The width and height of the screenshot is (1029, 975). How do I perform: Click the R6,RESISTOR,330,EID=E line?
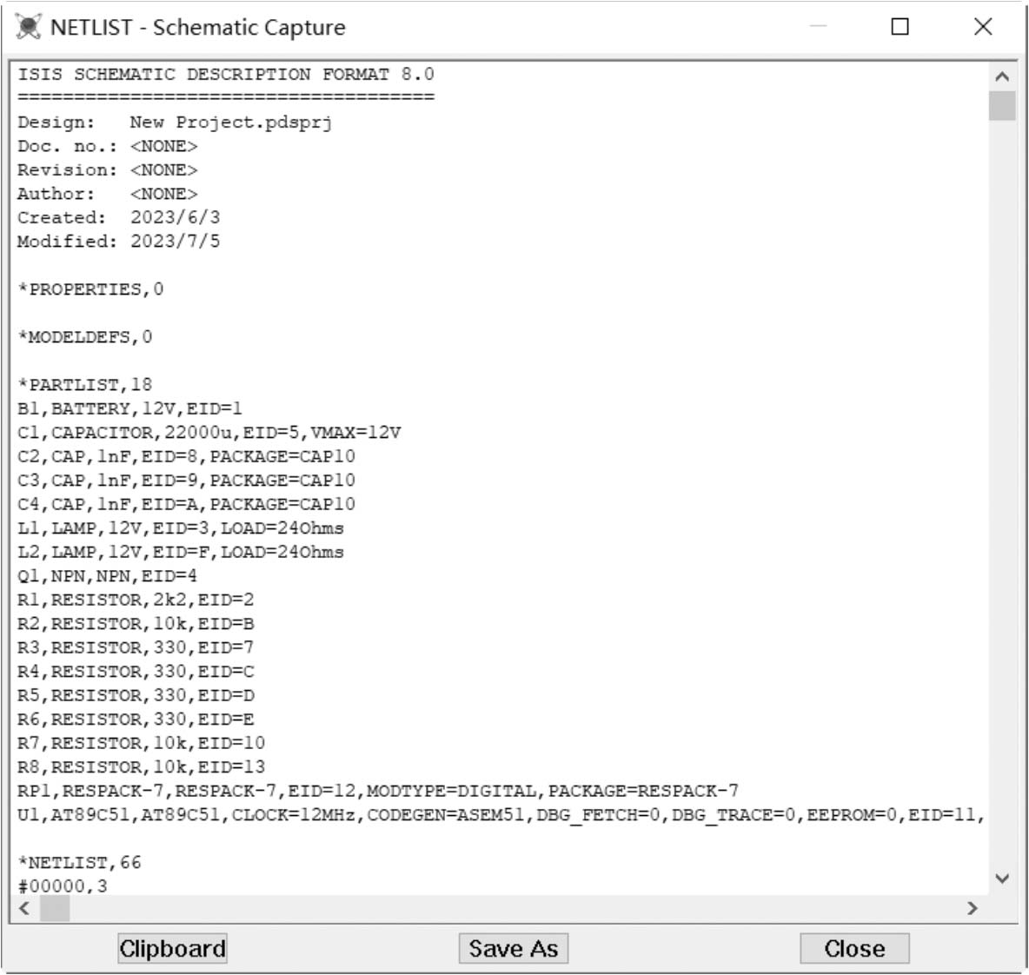(136, 720)
